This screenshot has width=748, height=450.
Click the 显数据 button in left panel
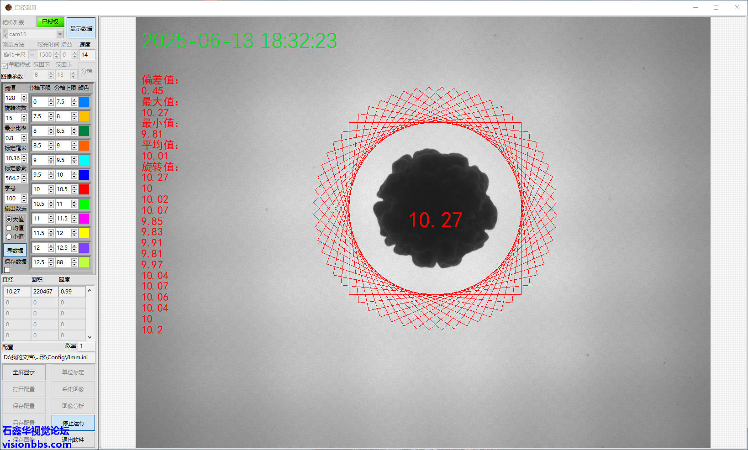click(15, 250)
